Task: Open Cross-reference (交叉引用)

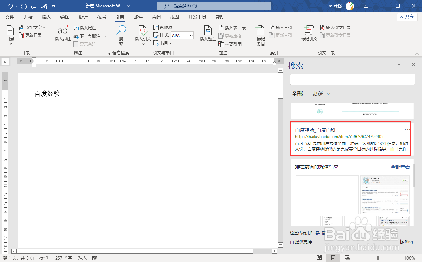Action: pyautogui.click(x=230, y=44)
